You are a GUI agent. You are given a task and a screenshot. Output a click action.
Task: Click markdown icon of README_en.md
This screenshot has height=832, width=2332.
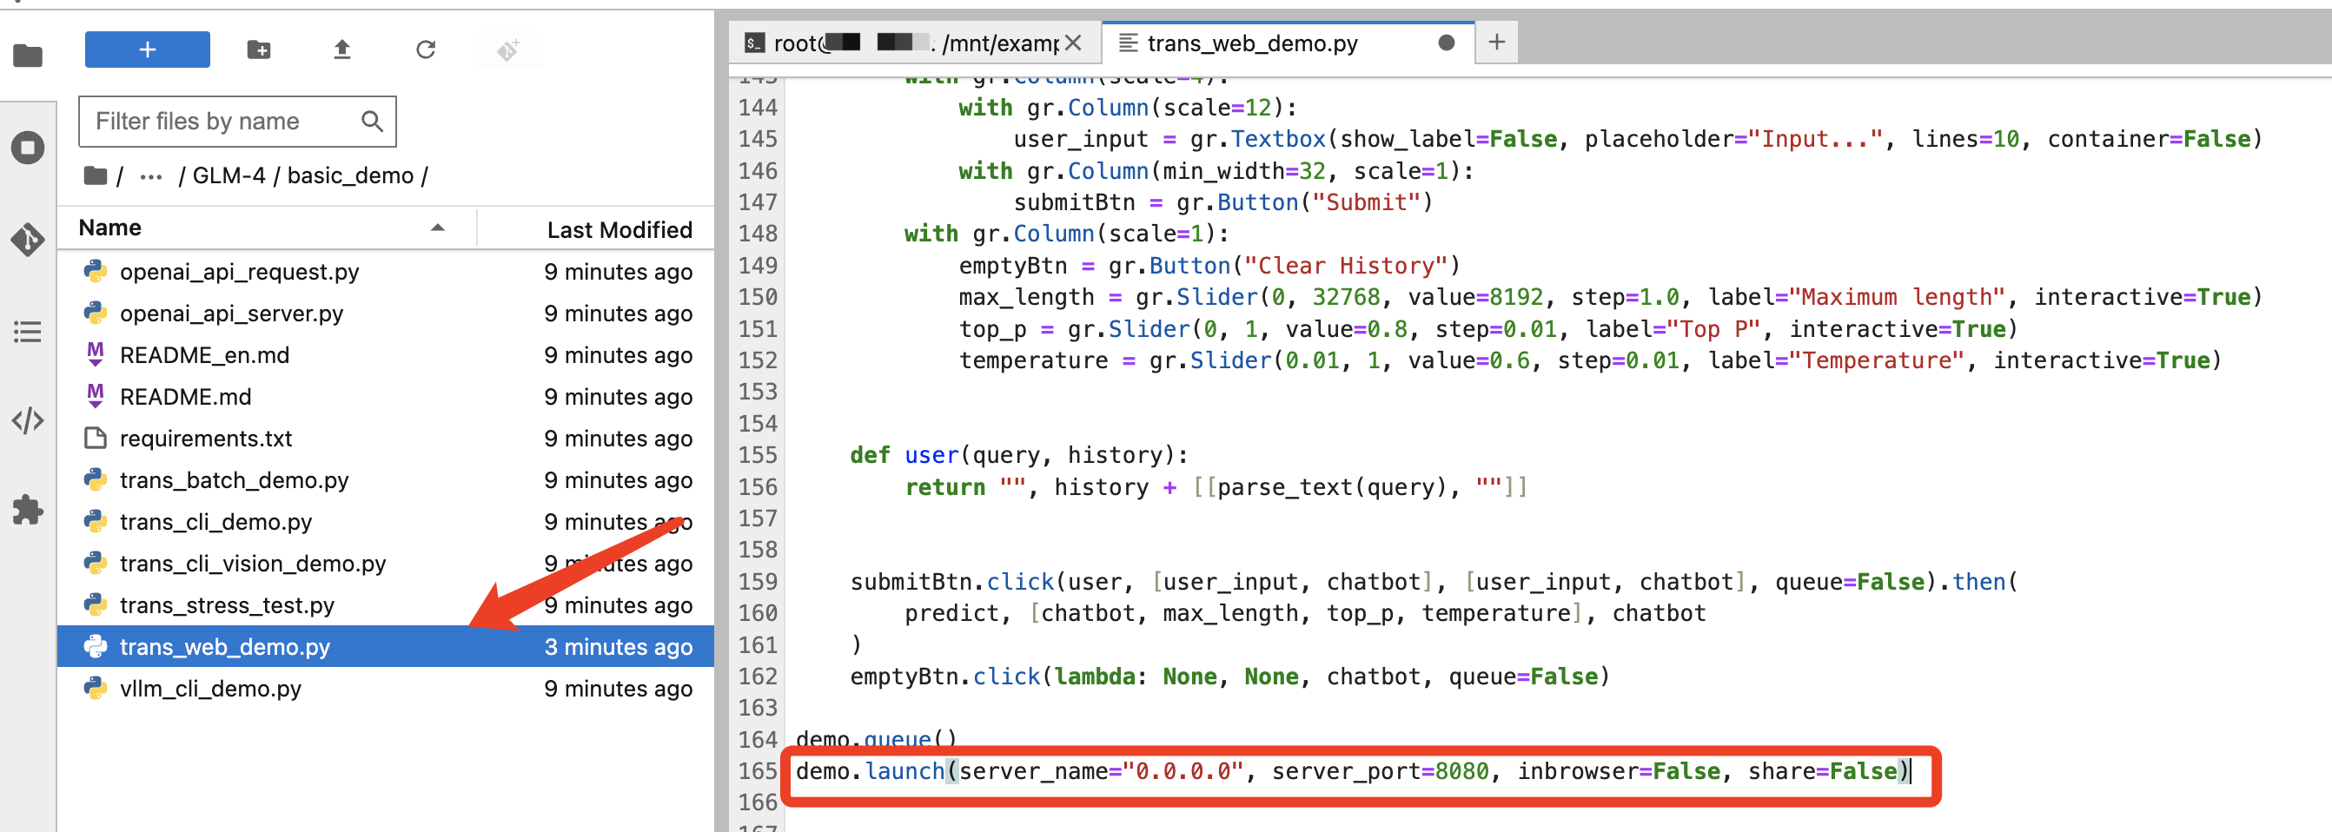click(95, 354)
